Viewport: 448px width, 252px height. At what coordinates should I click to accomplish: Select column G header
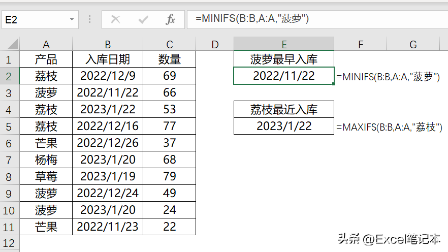pyautogui.click(x=413, y=44)
